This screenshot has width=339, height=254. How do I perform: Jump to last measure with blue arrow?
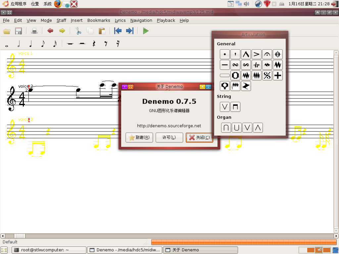point(129,31)
